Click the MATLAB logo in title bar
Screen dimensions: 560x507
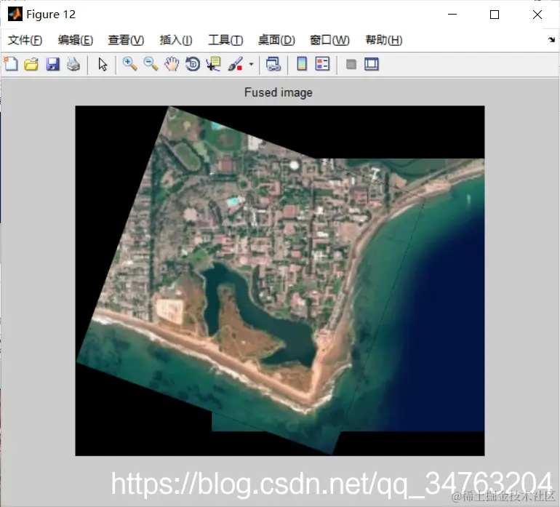tap(15, 15)
